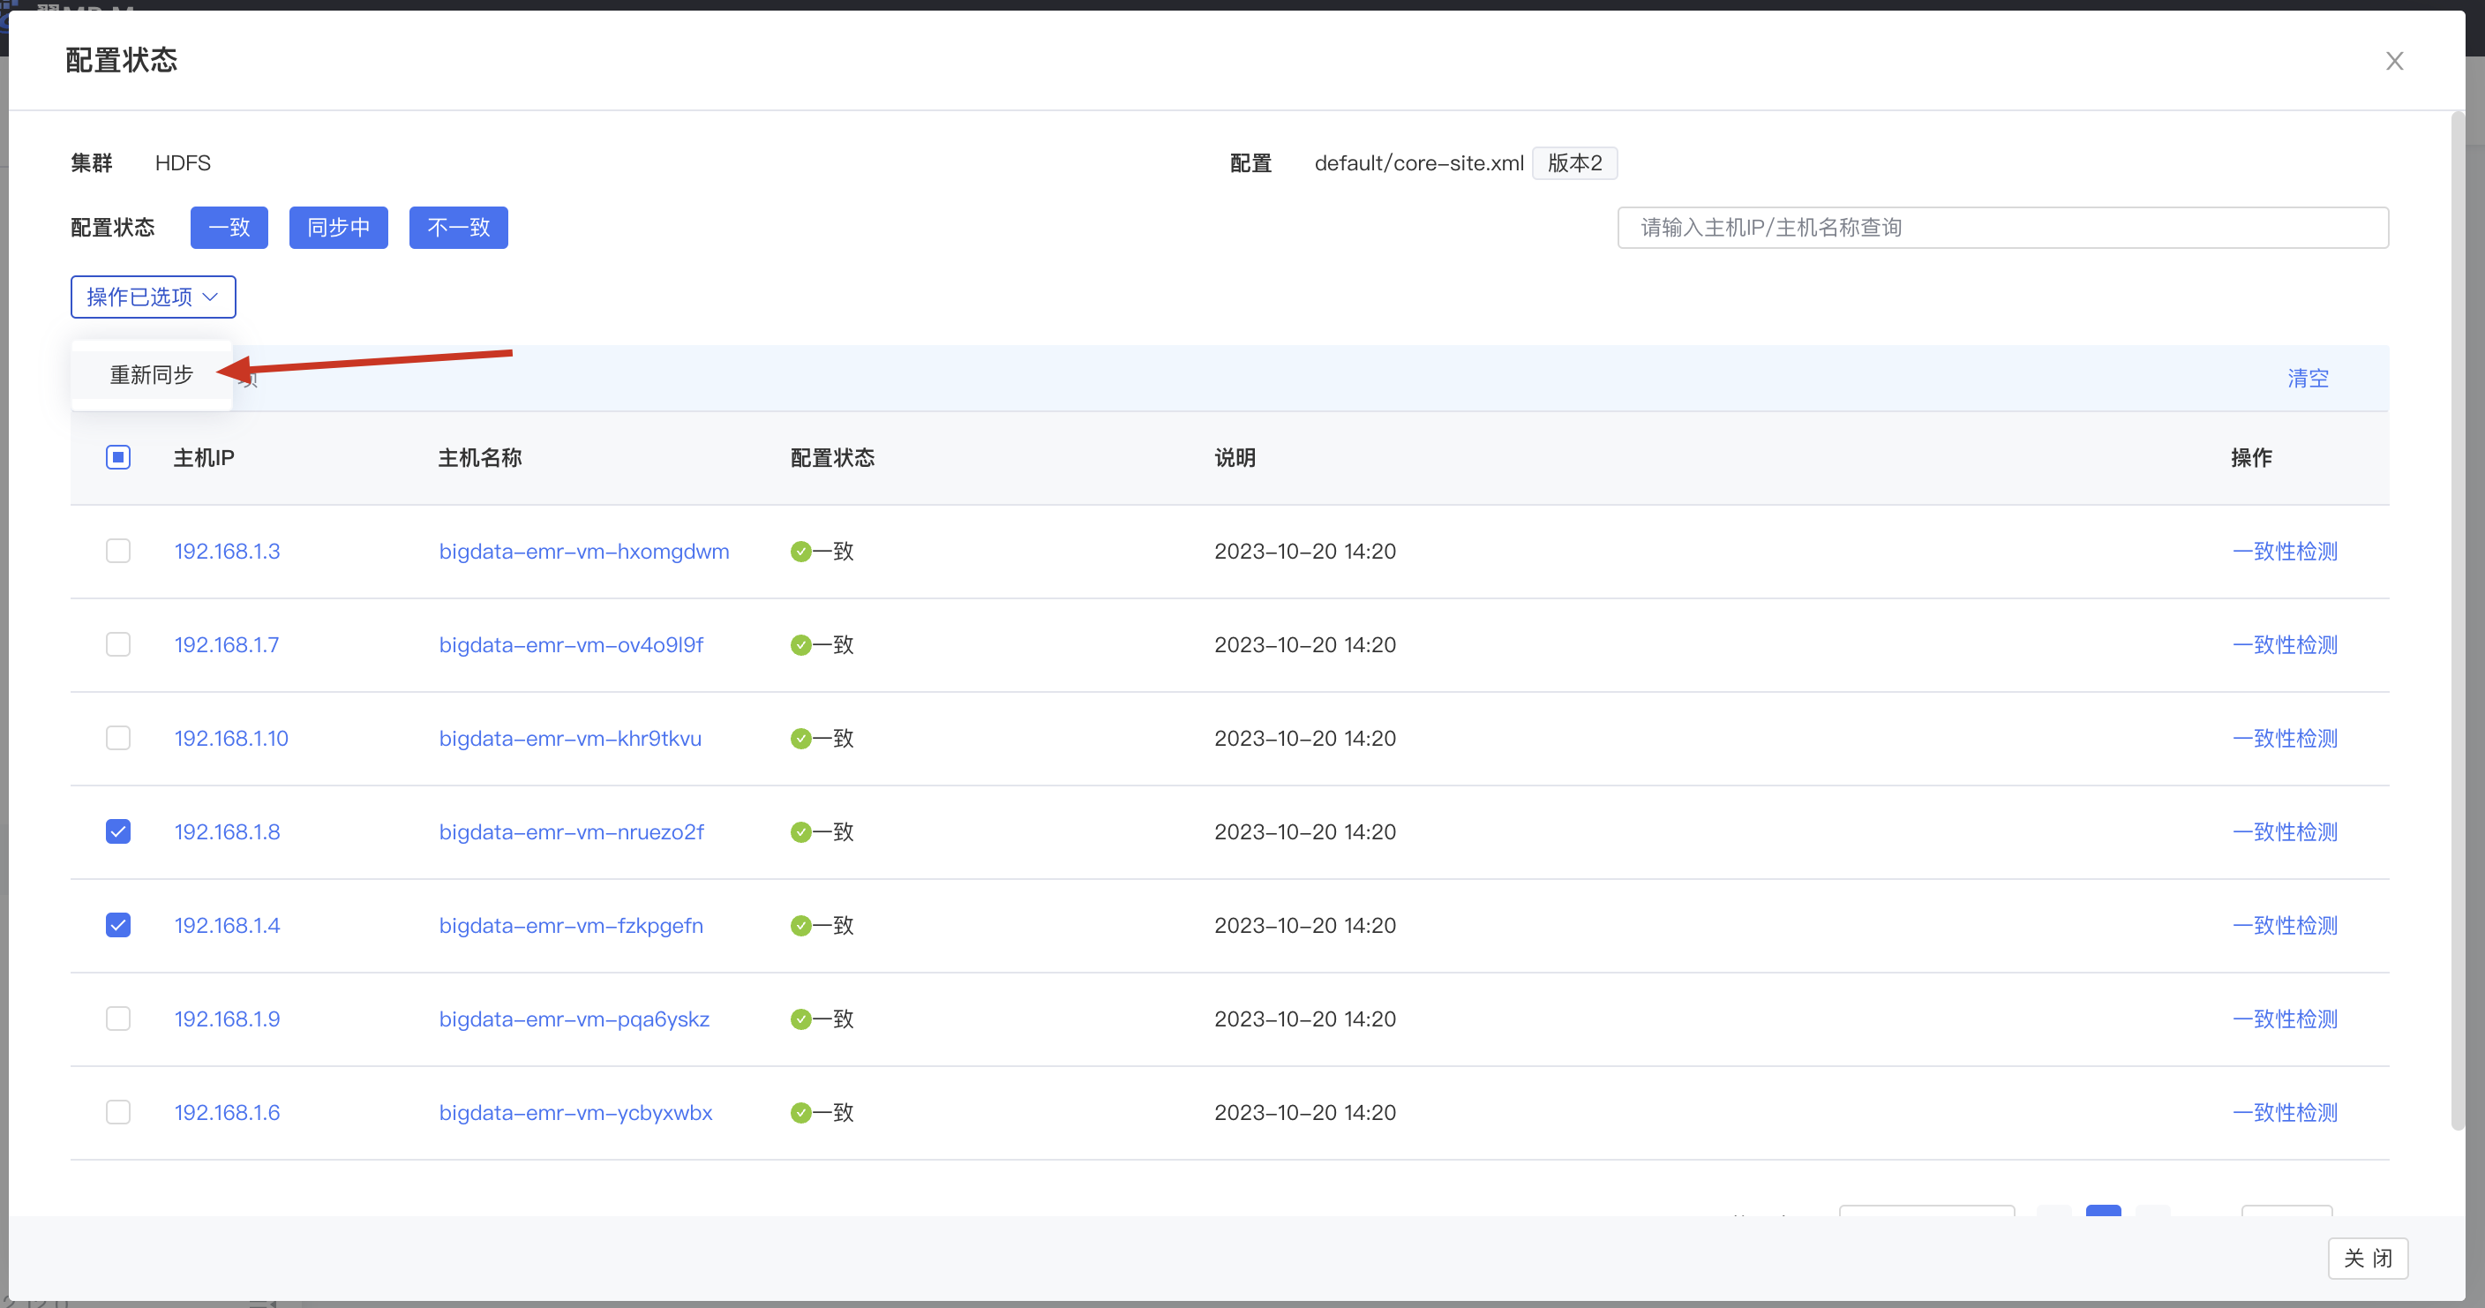Click the 配置状态 column header
Image resolution: width=2485 pixels, height=1308 pixels.
tap(832, 458)
